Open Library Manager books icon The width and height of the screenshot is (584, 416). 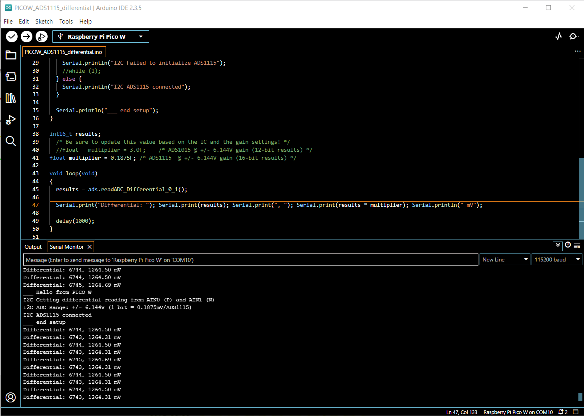coord(11,98)
